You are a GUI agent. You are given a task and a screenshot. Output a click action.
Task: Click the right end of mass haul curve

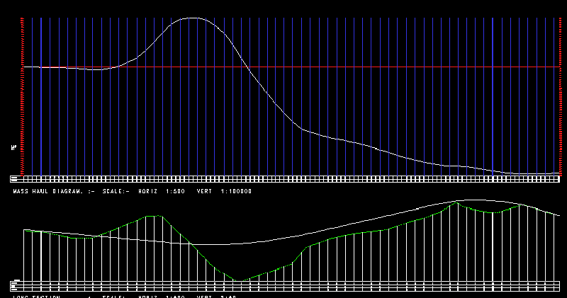coord(558,172)
